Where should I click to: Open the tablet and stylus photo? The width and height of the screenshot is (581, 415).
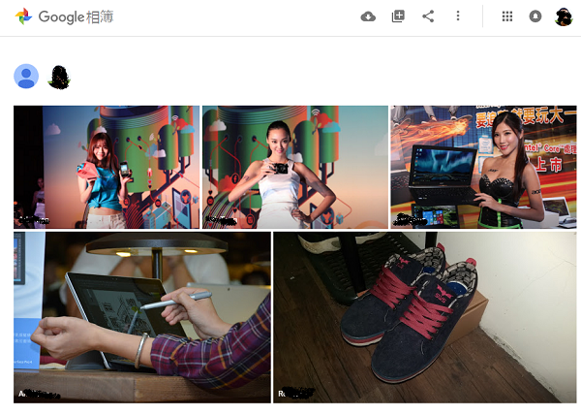142,315
